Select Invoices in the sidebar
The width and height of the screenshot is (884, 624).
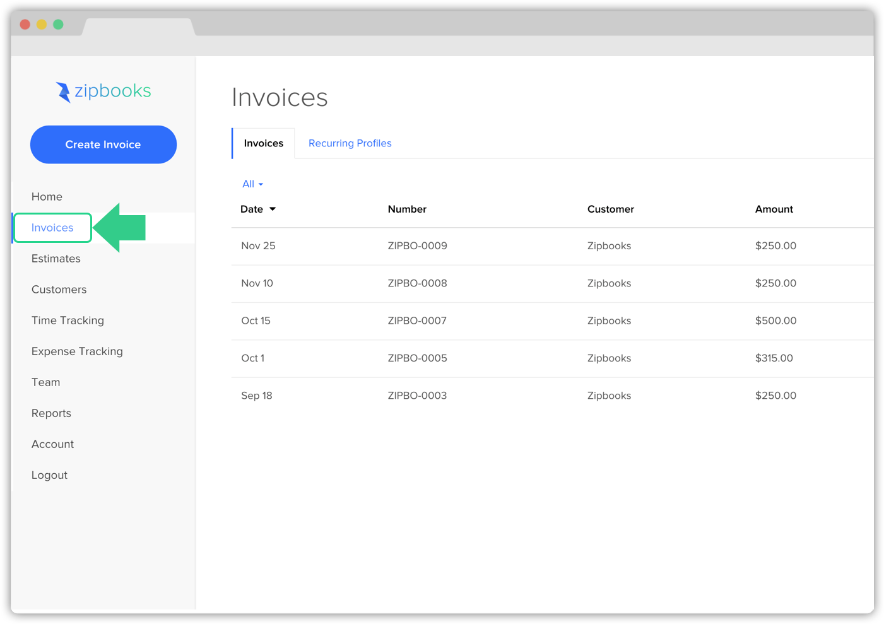(52, 228)
